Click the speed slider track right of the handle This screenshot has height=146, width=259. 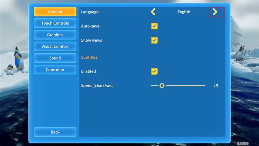click(x=186, y=86)
